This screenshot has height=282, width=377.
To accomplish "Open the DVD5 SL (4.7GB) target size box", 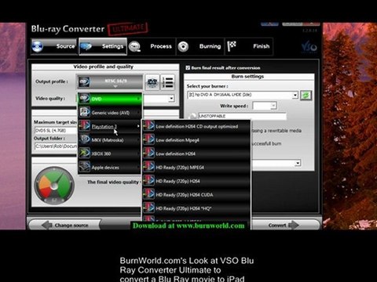I will pos(56,130).
